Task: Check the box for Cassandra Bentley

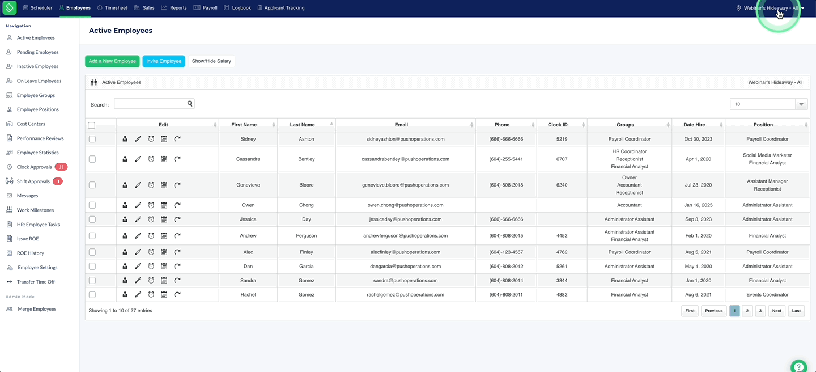Action: [x=92, y=159]
